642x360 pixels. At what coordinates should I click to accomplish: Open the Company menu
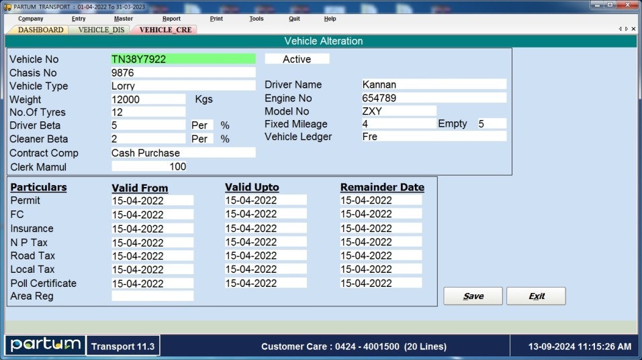click(30, 18)
